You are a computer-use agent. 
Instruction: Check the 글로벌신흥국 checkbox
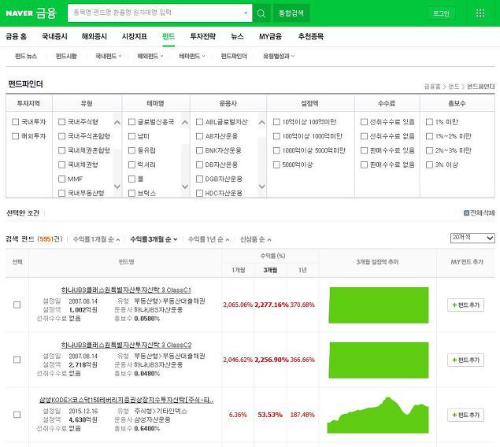tap(131, 122)
